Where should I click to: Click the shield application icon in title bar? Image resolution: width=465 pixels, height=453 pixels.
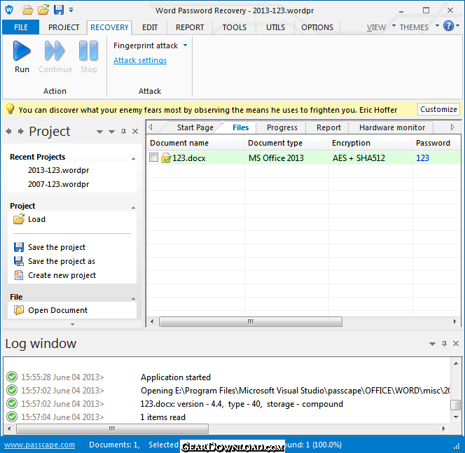click(9, 10)
